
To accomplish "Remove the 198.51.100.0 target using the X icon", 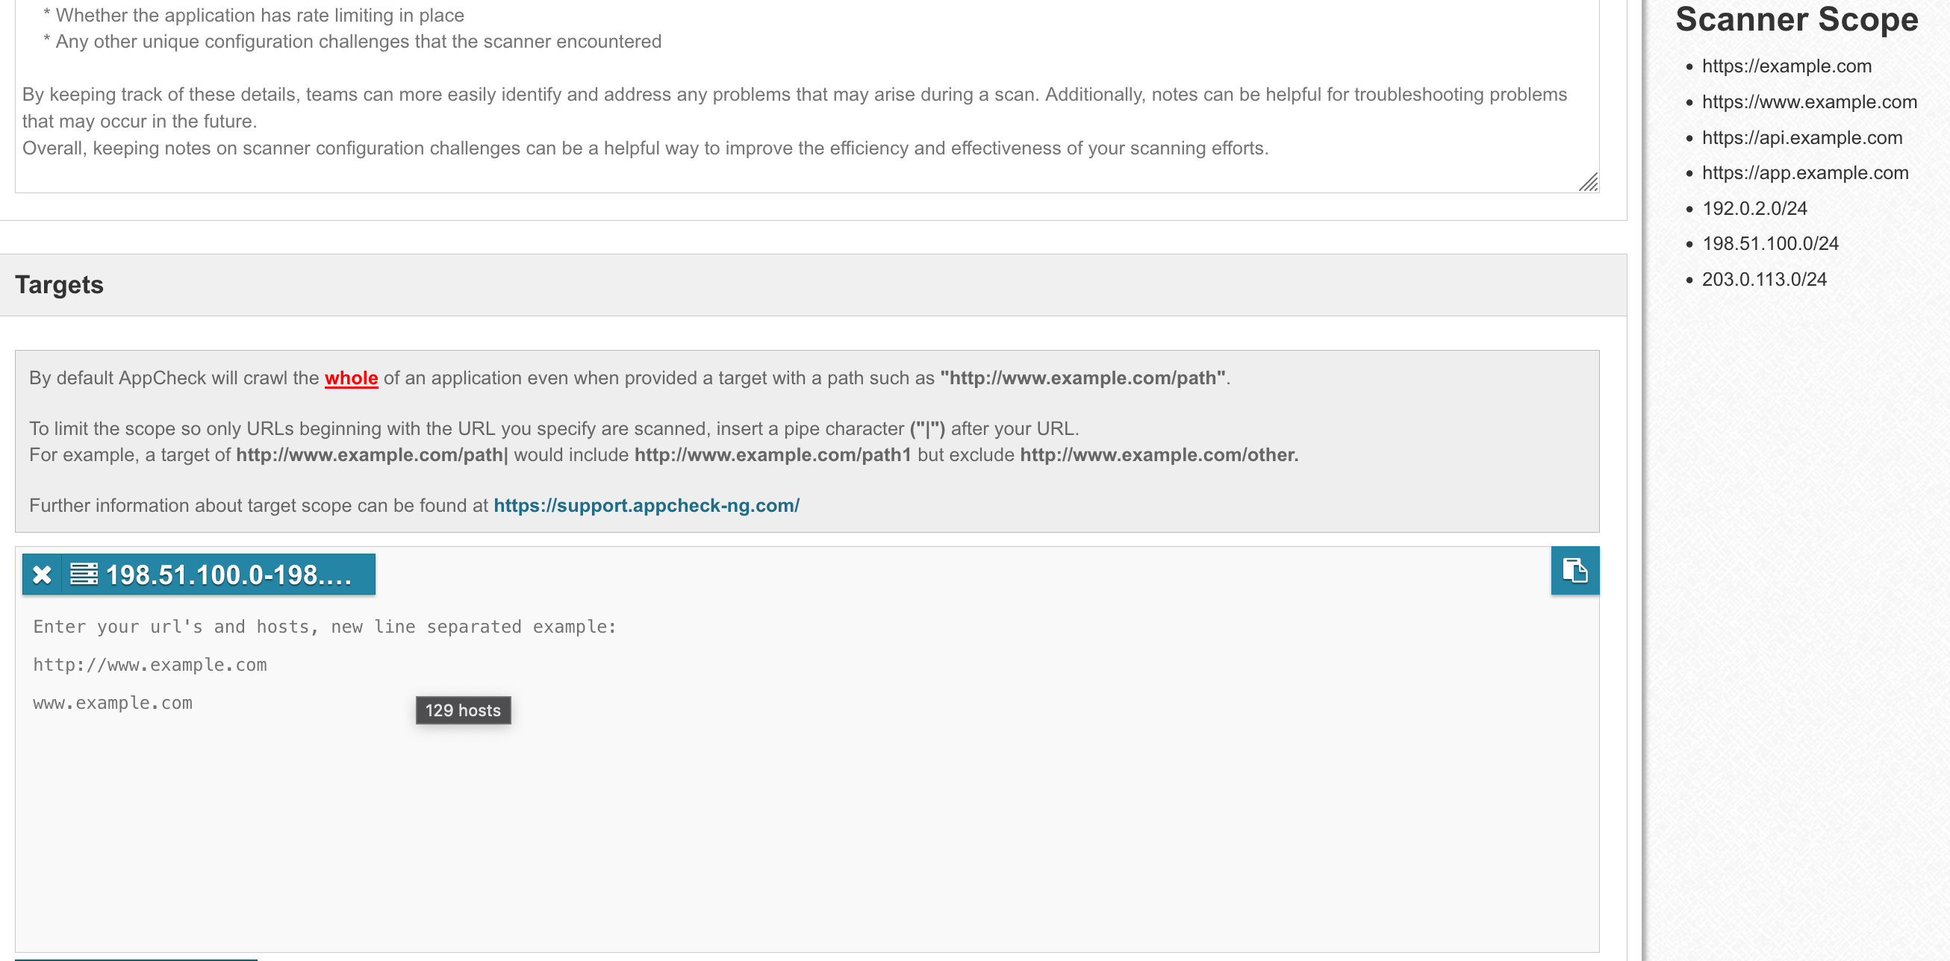I will [x=43, y=574].
